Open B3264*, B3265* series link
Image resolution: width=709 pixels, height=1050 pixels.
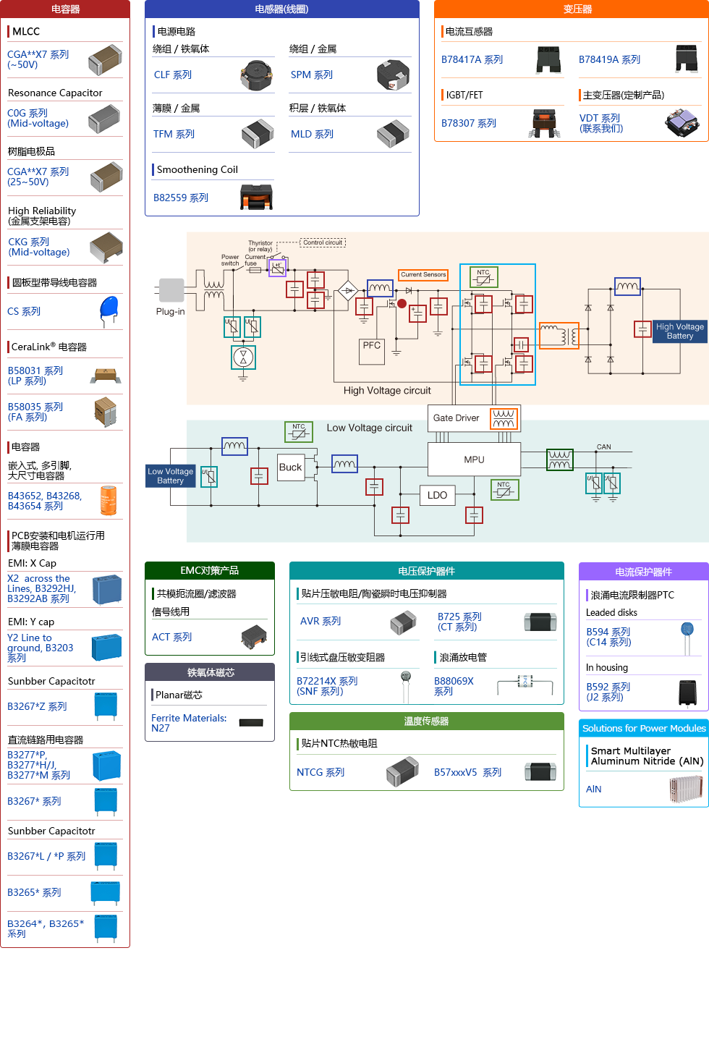[x=46, y=928]
